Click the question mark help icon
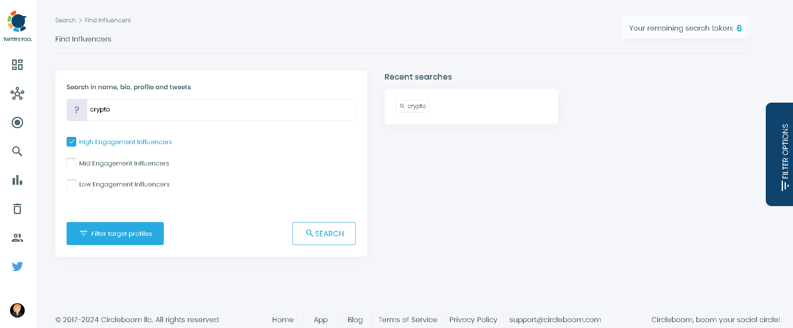The image size is (793, 328). point(77,110)
